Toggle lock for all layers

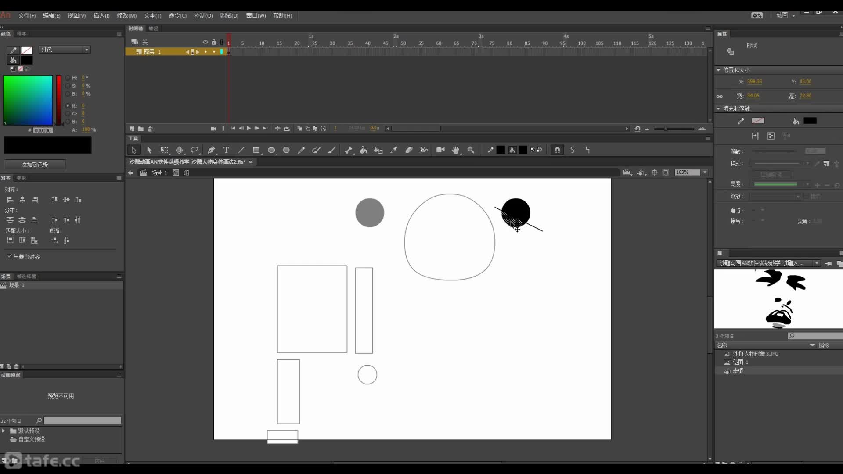214,42
